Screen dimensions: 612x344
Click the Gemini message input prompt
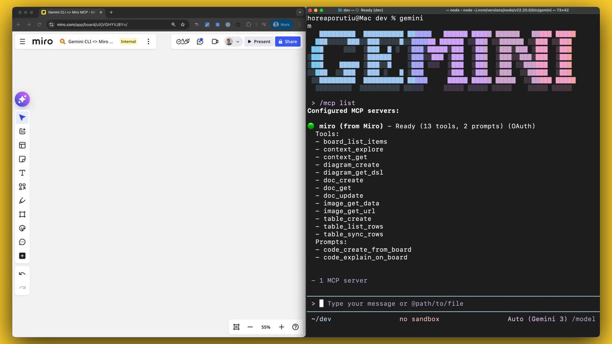[395, 304]
